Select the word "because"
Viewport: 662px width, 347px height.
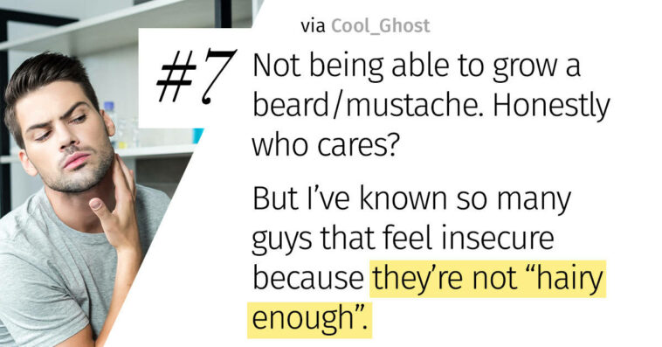307,279
